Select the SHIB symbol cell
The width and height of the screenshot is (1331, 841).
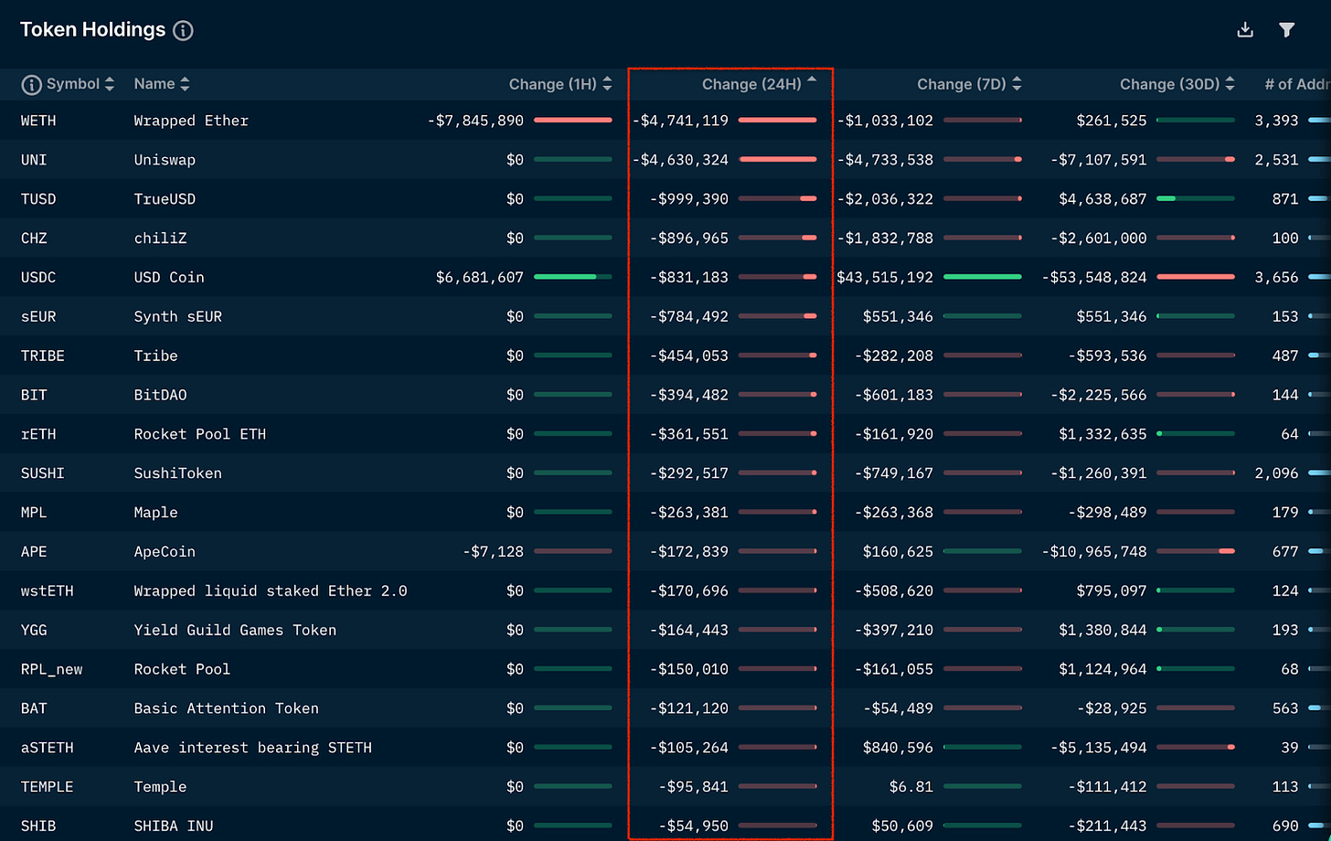click(x=38, y=826)
